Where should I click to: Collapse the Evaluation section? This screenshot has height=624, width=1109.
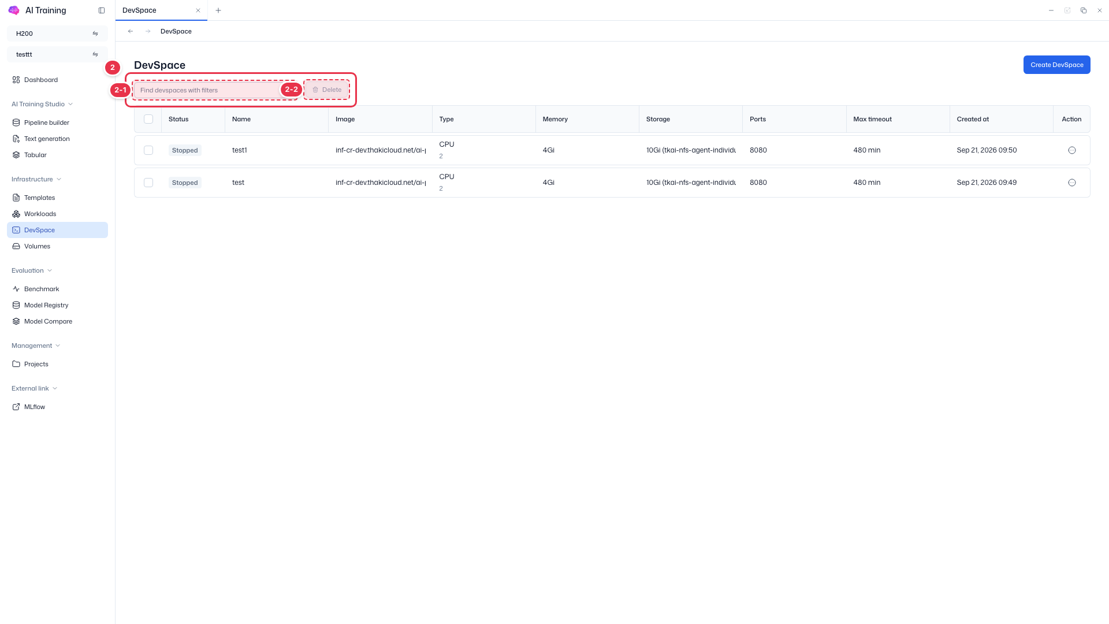(x=32, y=270)
